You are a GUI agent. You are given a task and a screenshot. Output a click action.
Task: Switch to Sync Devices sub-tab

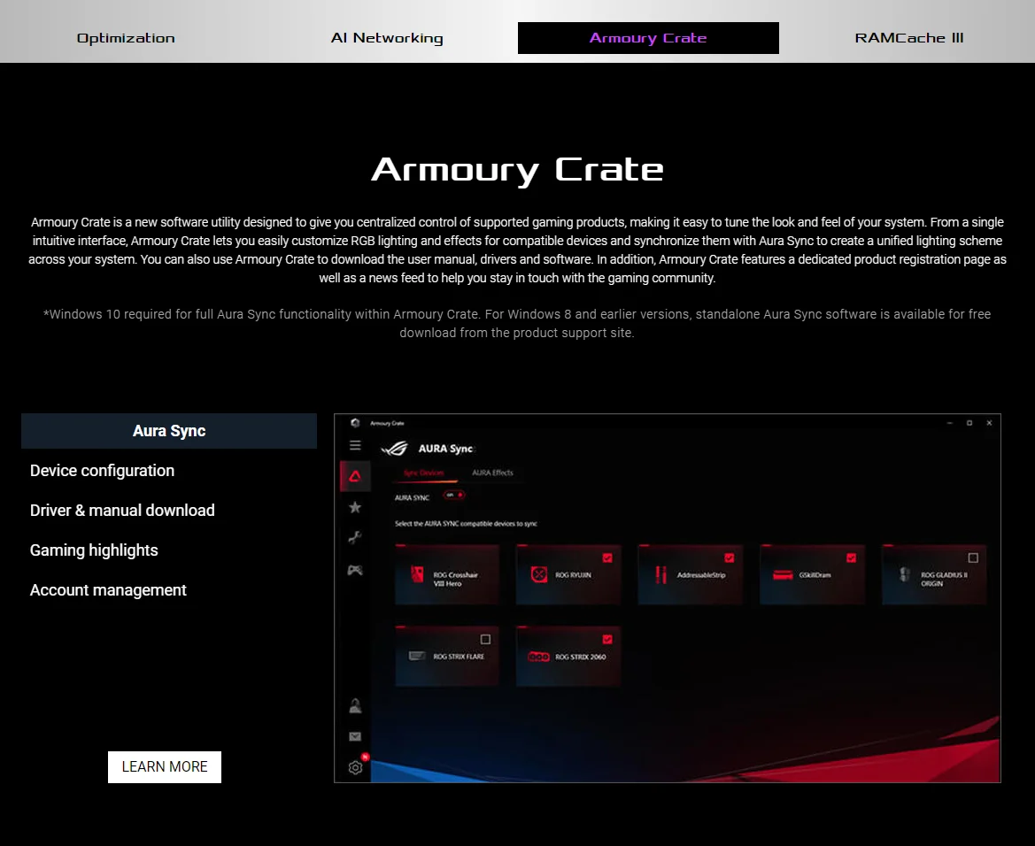[x=424, y=473]
